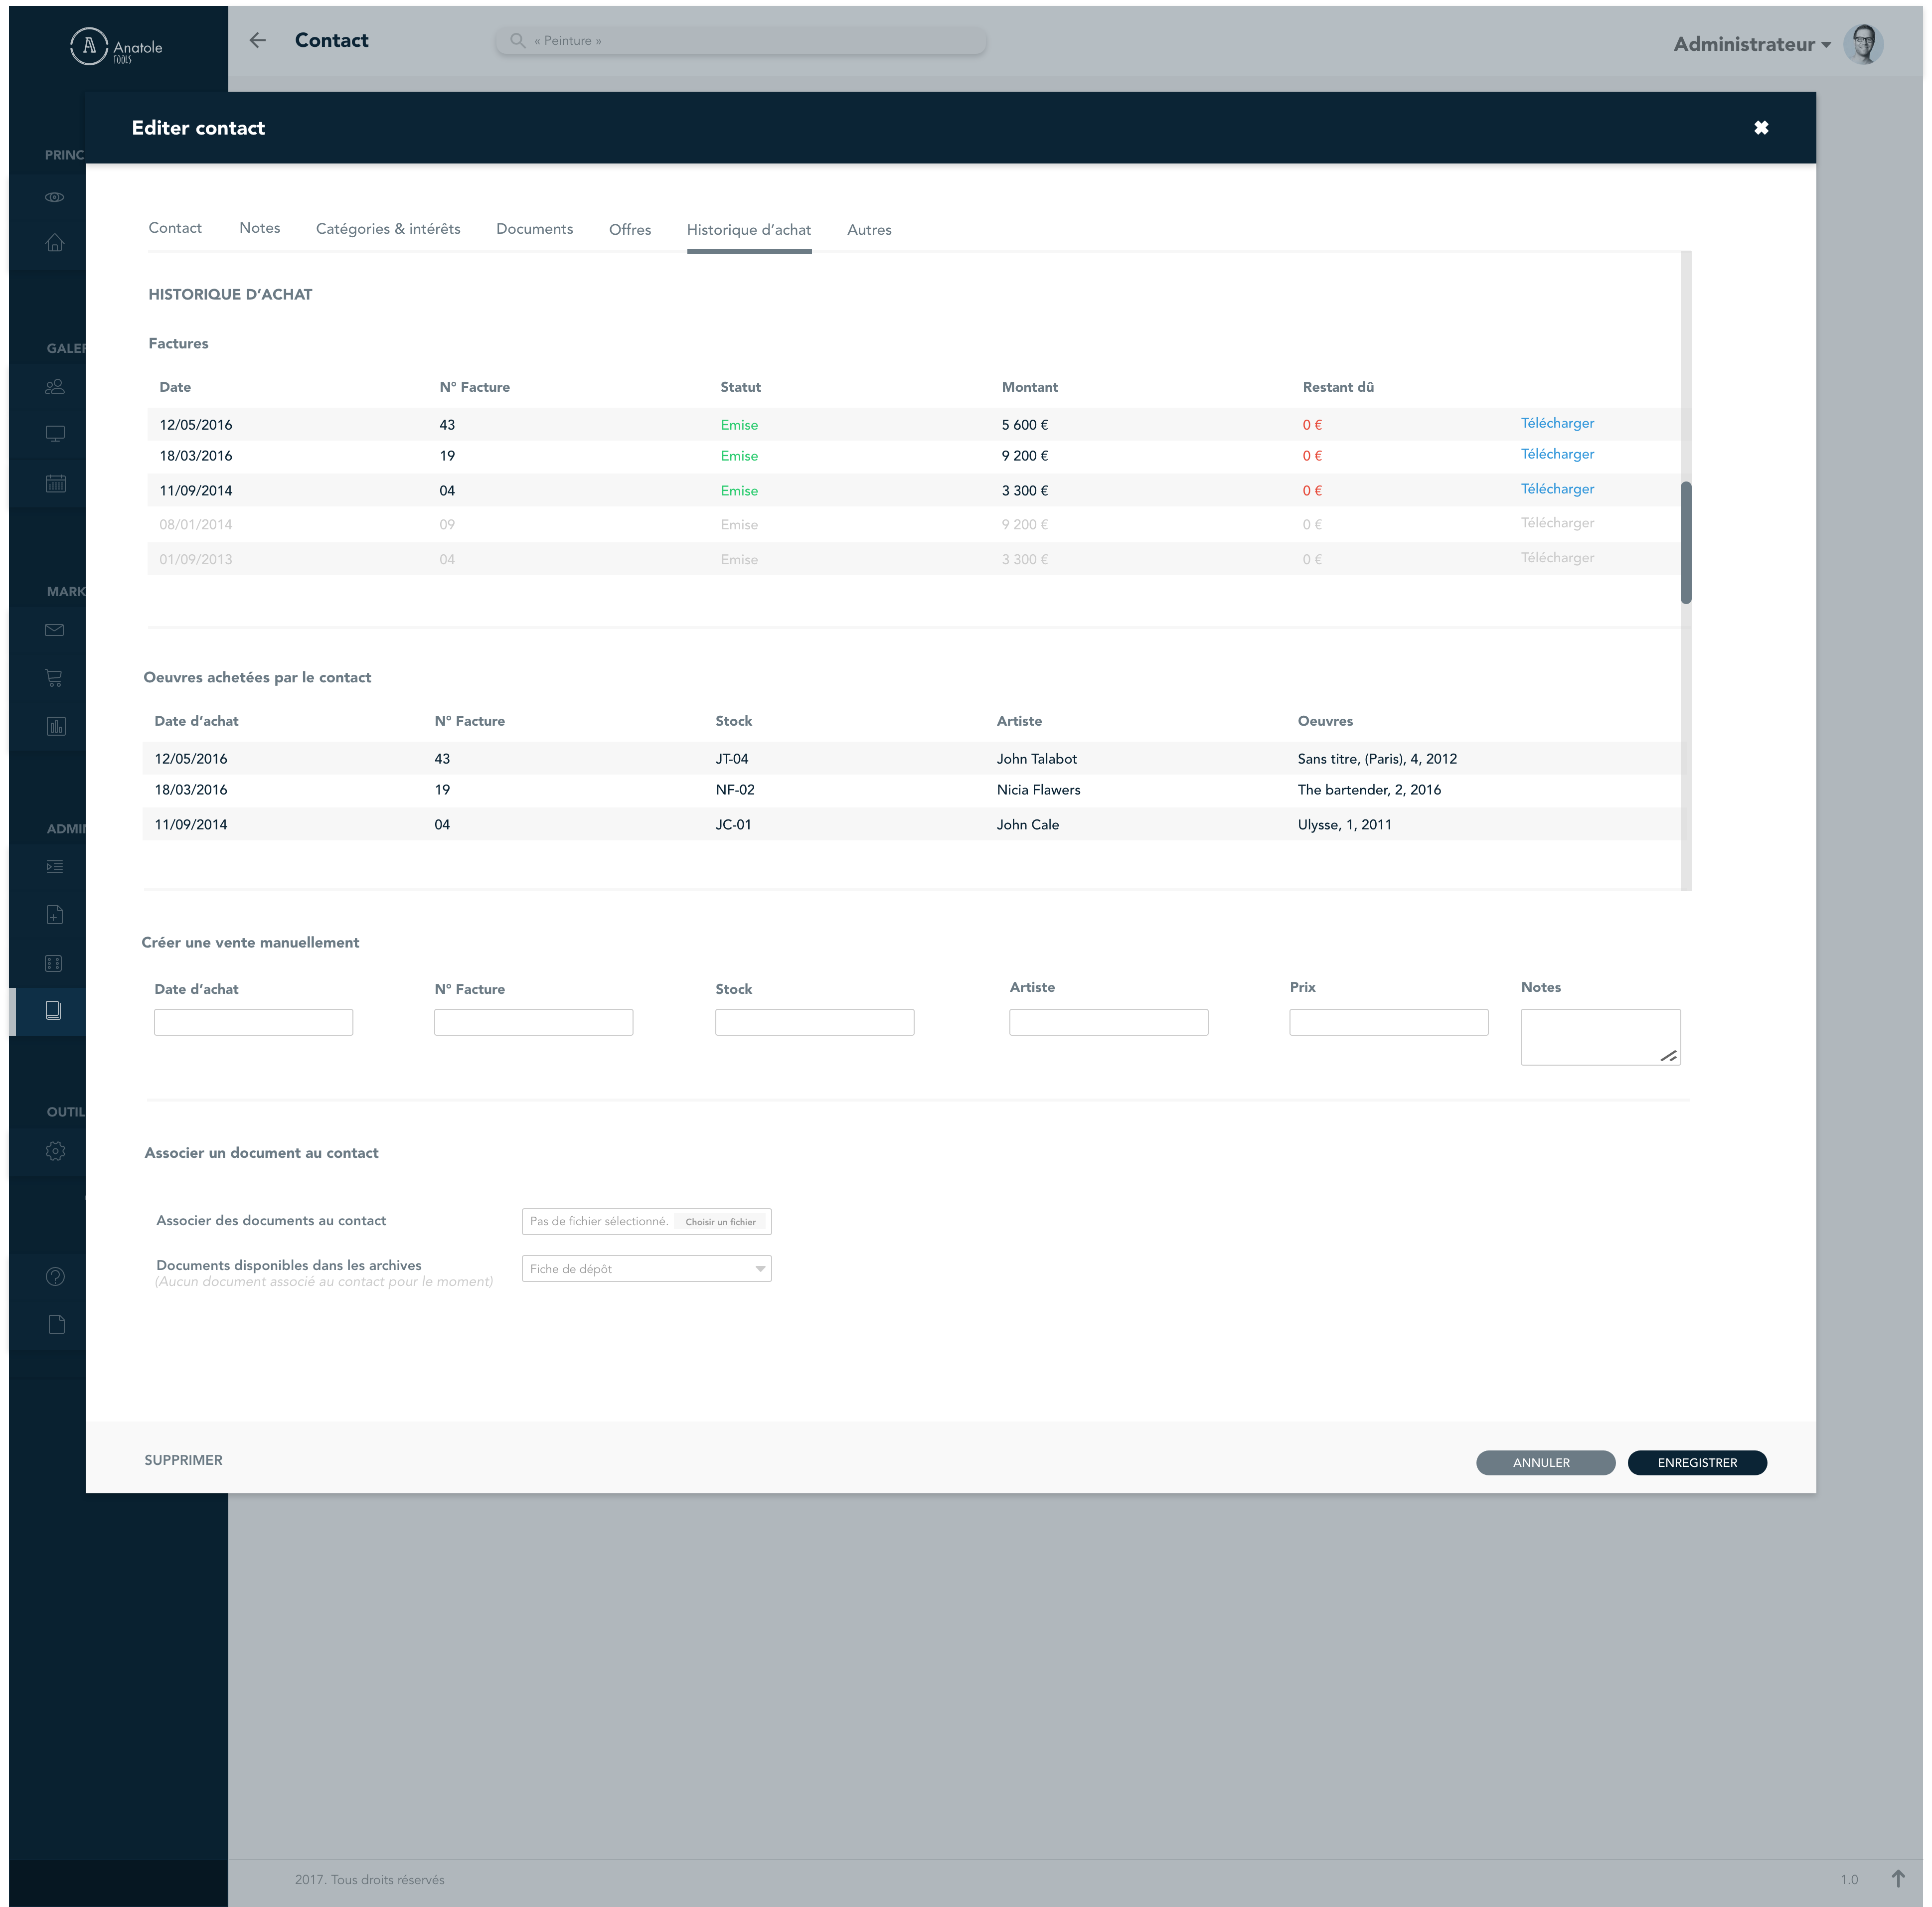Click the NF-02 stock cell

pyautogui.click(x=735, y=790)
